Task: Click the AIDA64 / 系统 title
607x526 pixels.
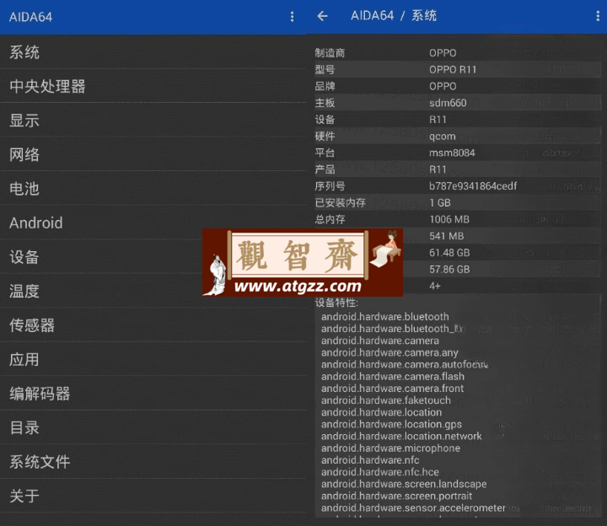Action: click(394, 15)
